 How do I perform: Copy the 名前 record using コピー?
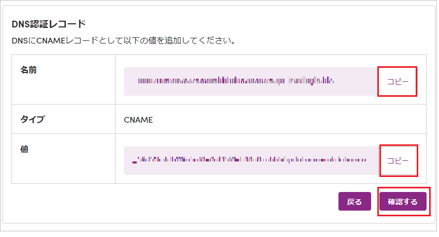coord(398,82)
